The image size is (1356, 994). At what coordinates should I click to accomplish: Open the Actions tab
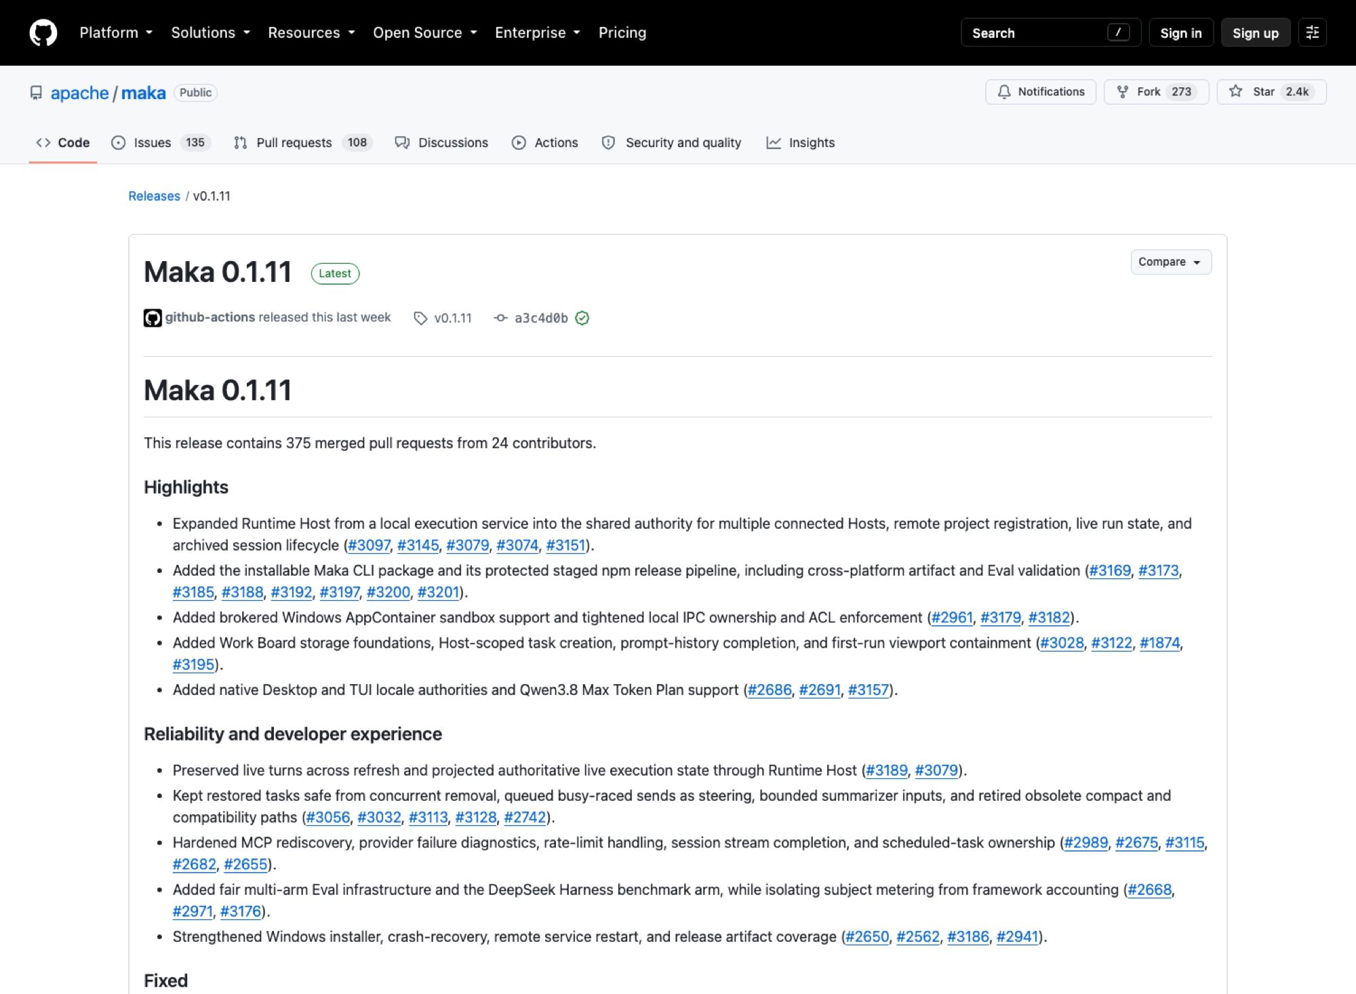(x=545, y=142)
